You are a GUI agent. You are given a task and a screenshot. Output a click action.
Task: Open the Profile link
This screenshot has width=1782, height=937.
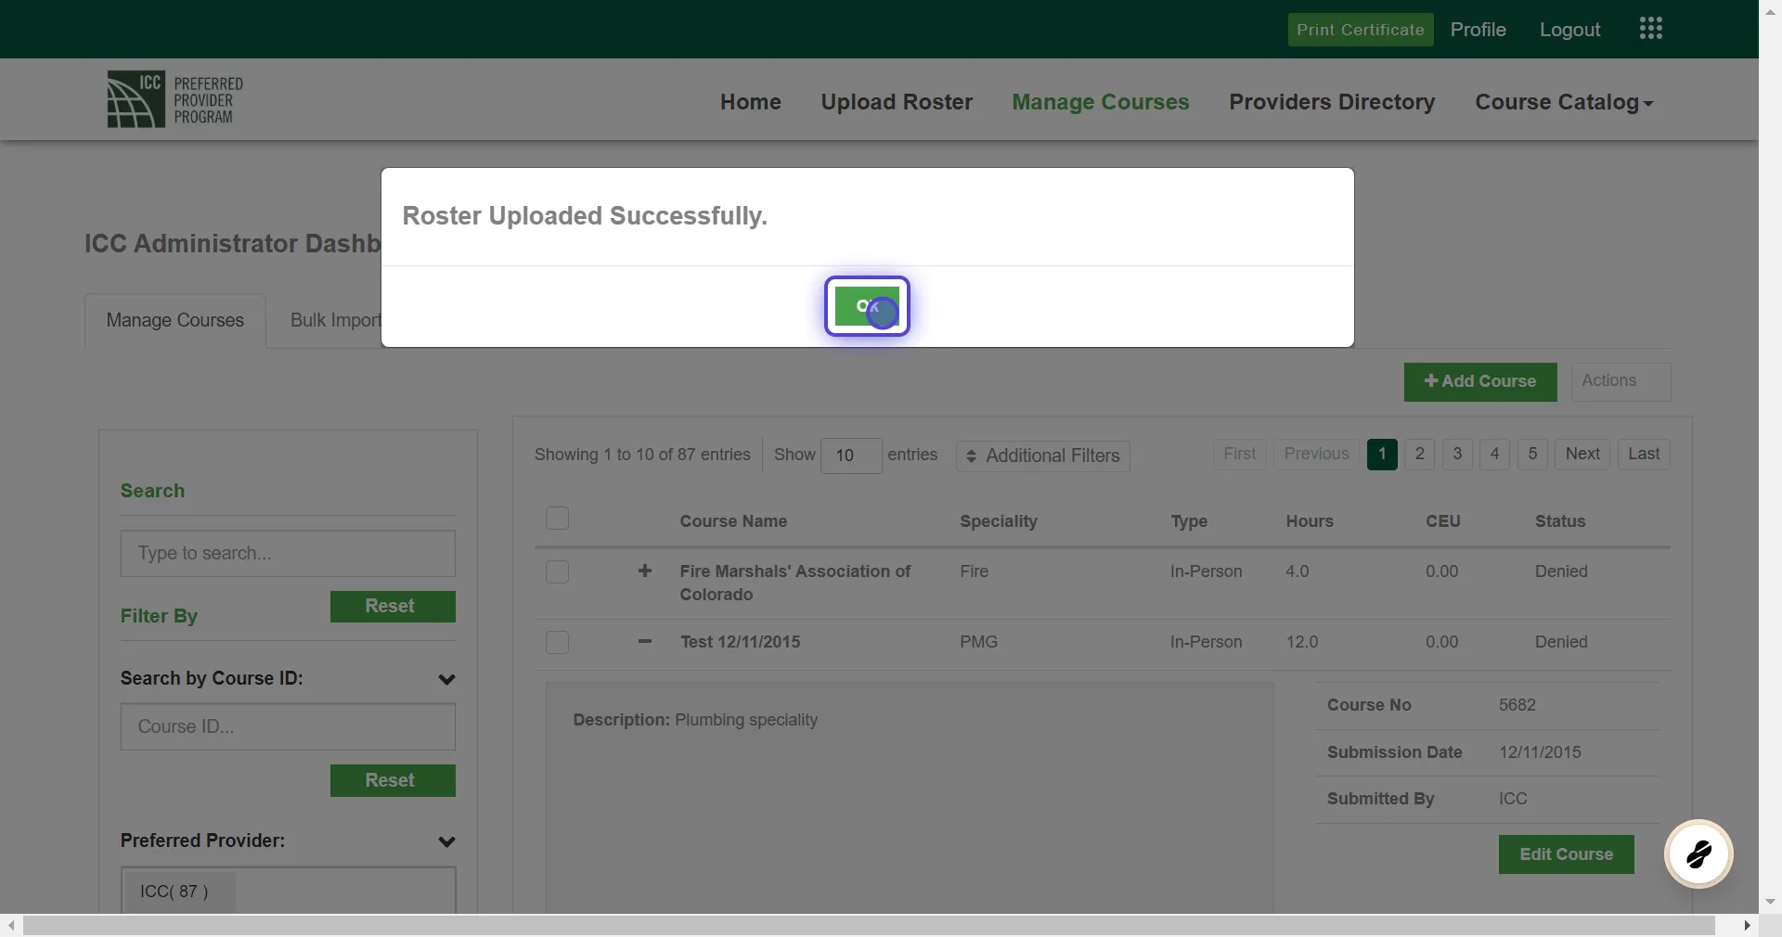tap(1478, 30)
